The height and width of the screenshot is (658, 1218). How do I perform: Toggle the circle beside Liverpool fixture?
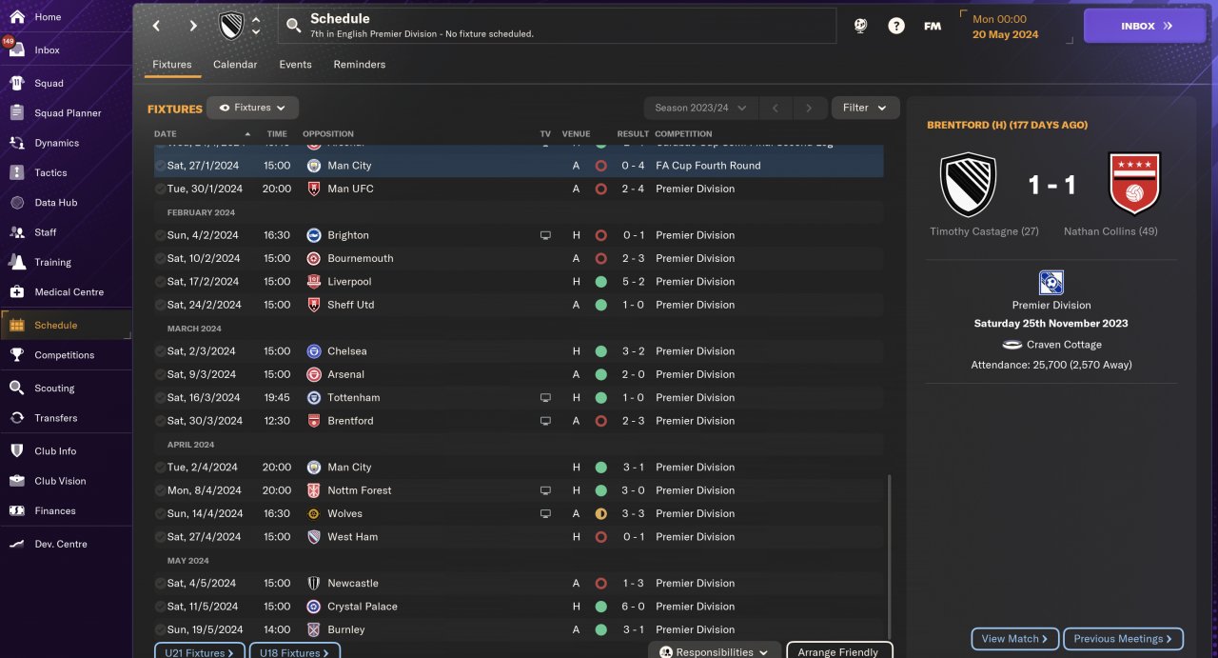point(160,282)
